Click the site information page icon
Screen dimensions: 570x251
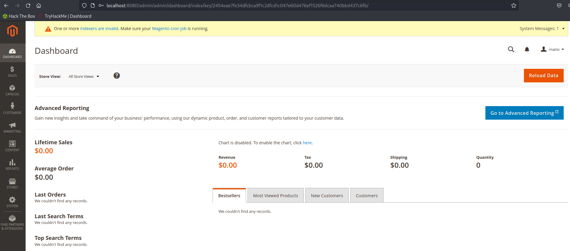(x=93, y=5)
